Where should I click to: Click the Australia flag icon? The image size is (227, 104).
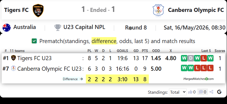point(7,28)
